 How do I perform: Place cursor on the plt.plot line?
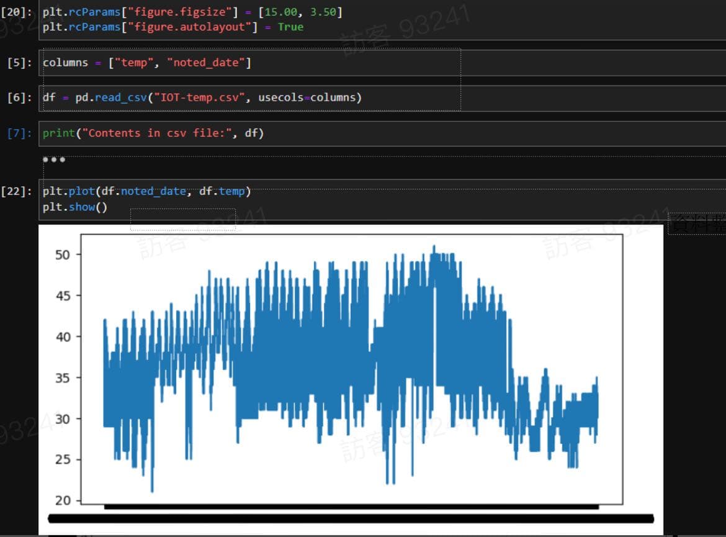click(146, 191)
